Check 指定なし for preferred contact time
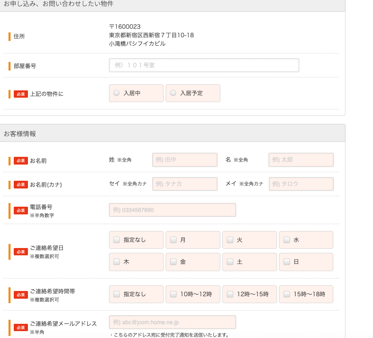 point(117,294)
